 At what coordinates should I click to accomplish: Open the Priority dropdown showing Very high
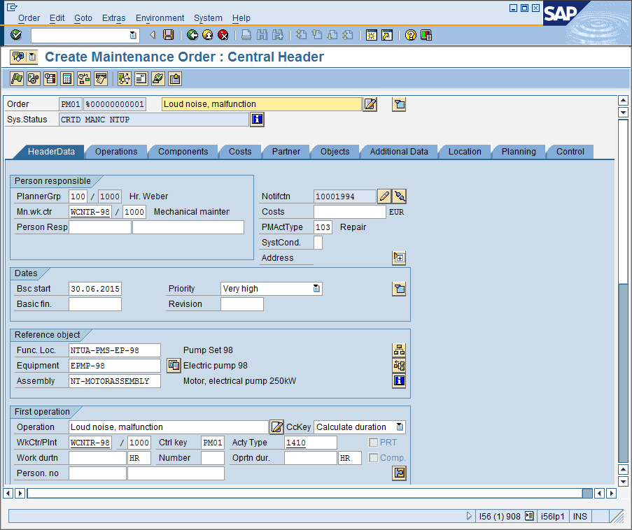pyautogui.click(x=316, y=289)
